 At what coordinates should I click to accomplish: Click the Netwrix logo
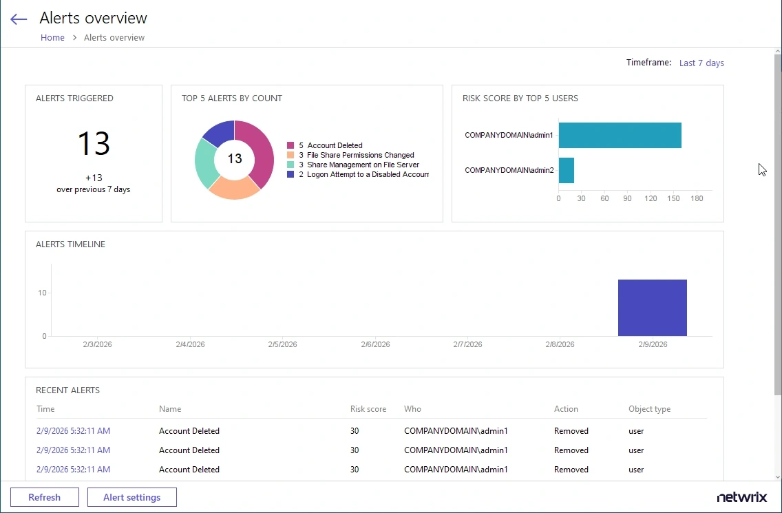pyautogui.click(x=742, y=497)
